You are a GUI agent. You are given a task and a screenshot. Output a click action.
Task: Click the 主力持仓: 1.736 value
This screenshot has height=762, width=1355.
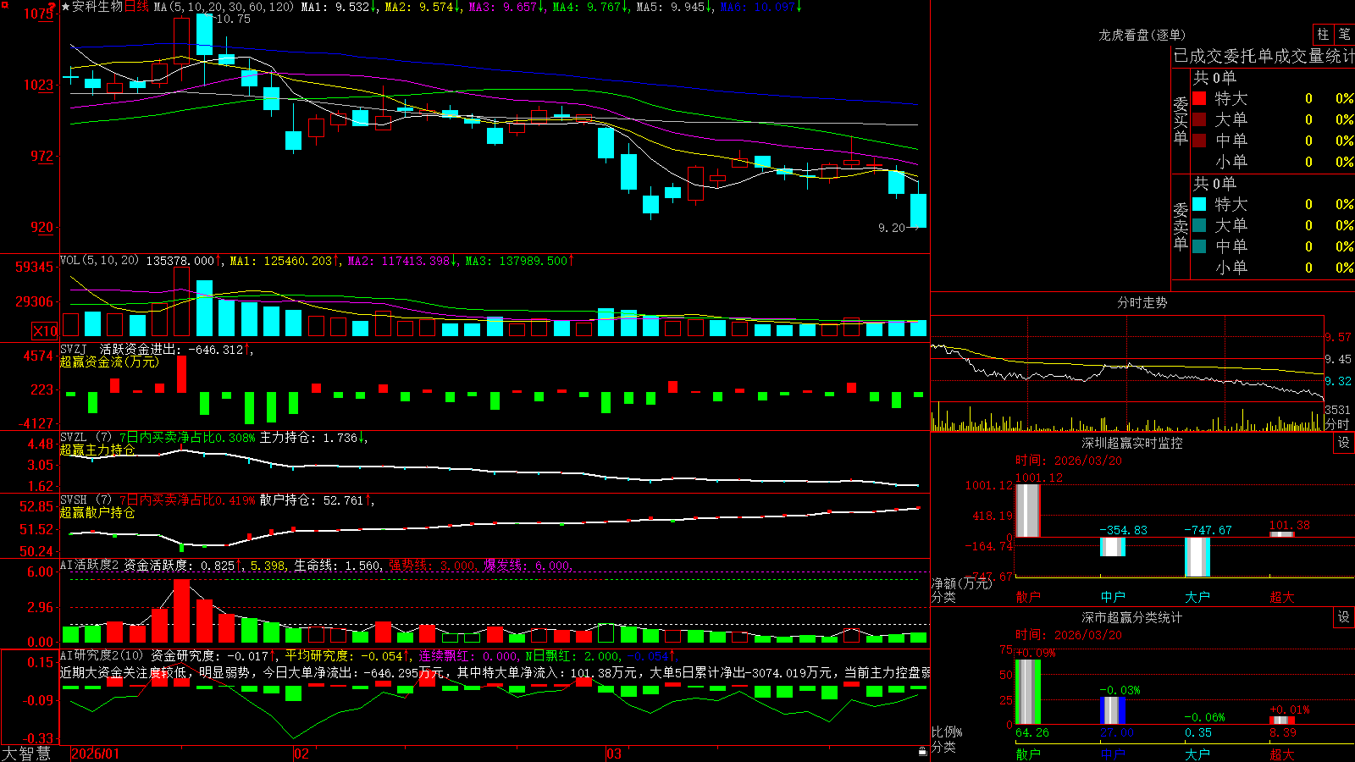pyautogui.click(x=308, y=438)
